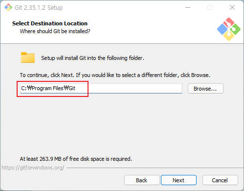This screenshot has height=191, width=244.
Task: Cancel the Git setup
Action: tap(220, 180)
